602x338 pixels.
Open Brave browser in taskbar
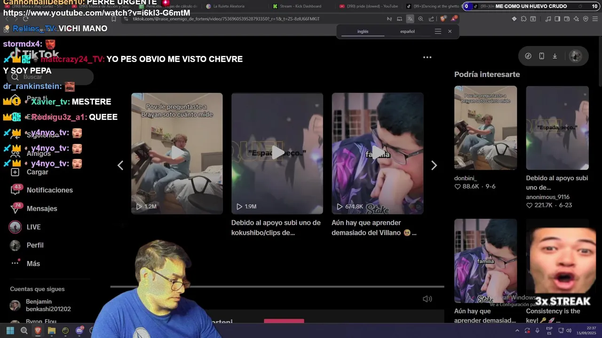coord(38,330)
